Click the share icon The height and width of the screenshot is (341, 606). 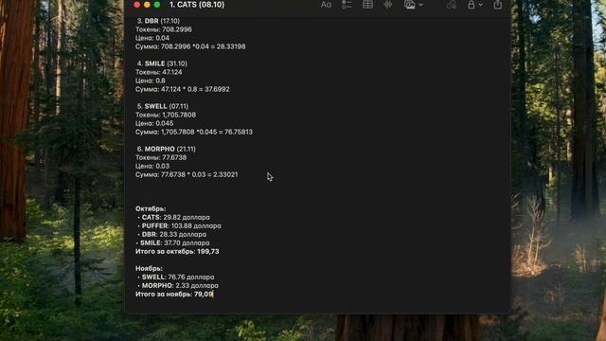497,5
